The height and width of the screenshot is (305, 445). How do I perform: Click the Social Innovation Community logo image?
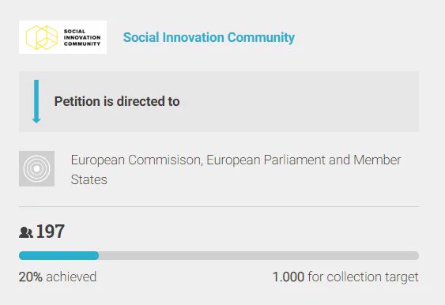(62, 37)
